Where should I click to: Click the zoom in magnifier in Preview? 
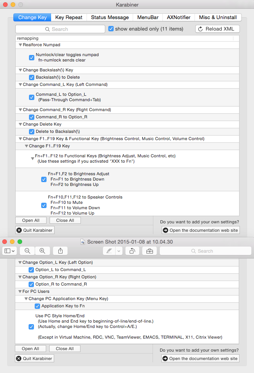point(42,251)
